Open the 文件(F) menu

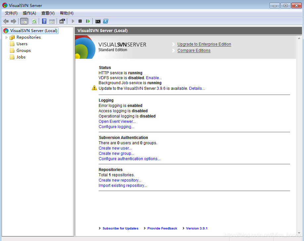[11, 13]
